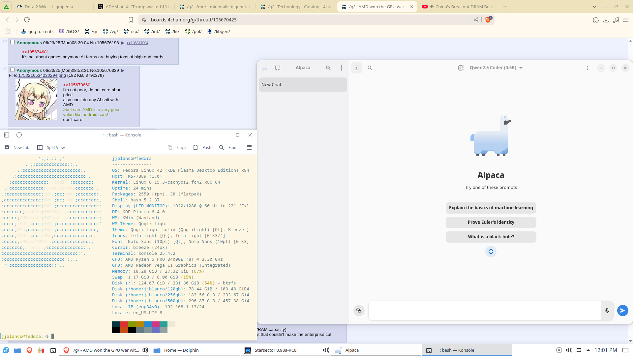Enable Split View in Konsole
The image size is (633, 356).
[x=51, y=147]
